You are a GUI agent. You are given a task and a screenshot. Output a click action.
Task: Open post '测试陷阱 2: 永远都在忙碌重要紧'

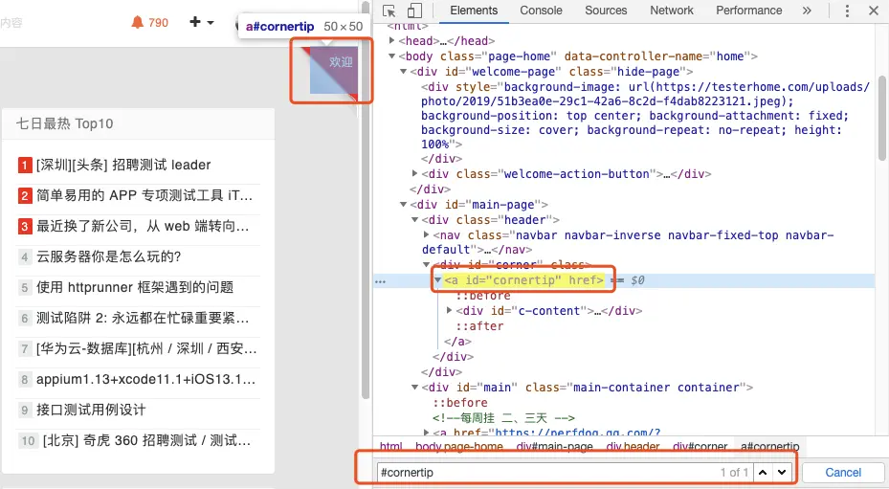(143, 319)
